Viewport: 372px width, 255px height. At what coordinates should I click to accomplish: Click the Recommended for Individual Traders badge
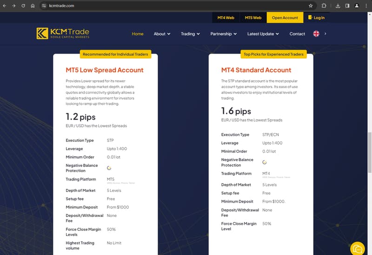[115, 54]
